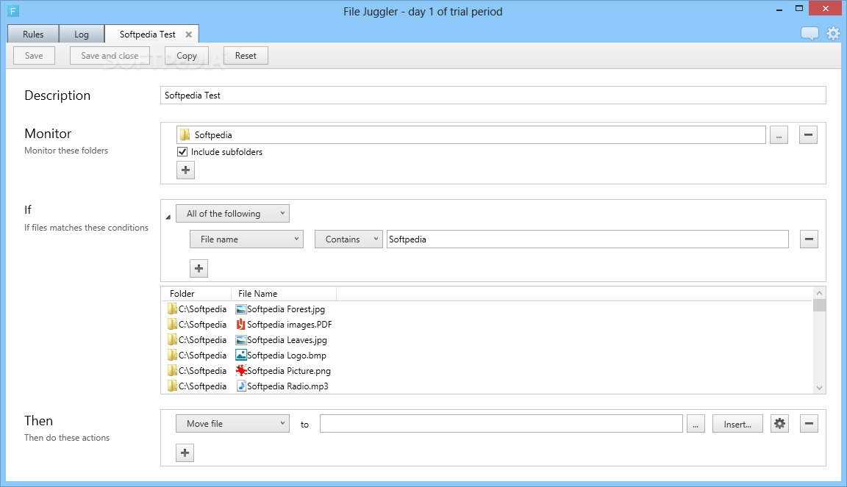
Task: Select the Softpedia Leaves.jpg file name
Action: tap(287, 340)
